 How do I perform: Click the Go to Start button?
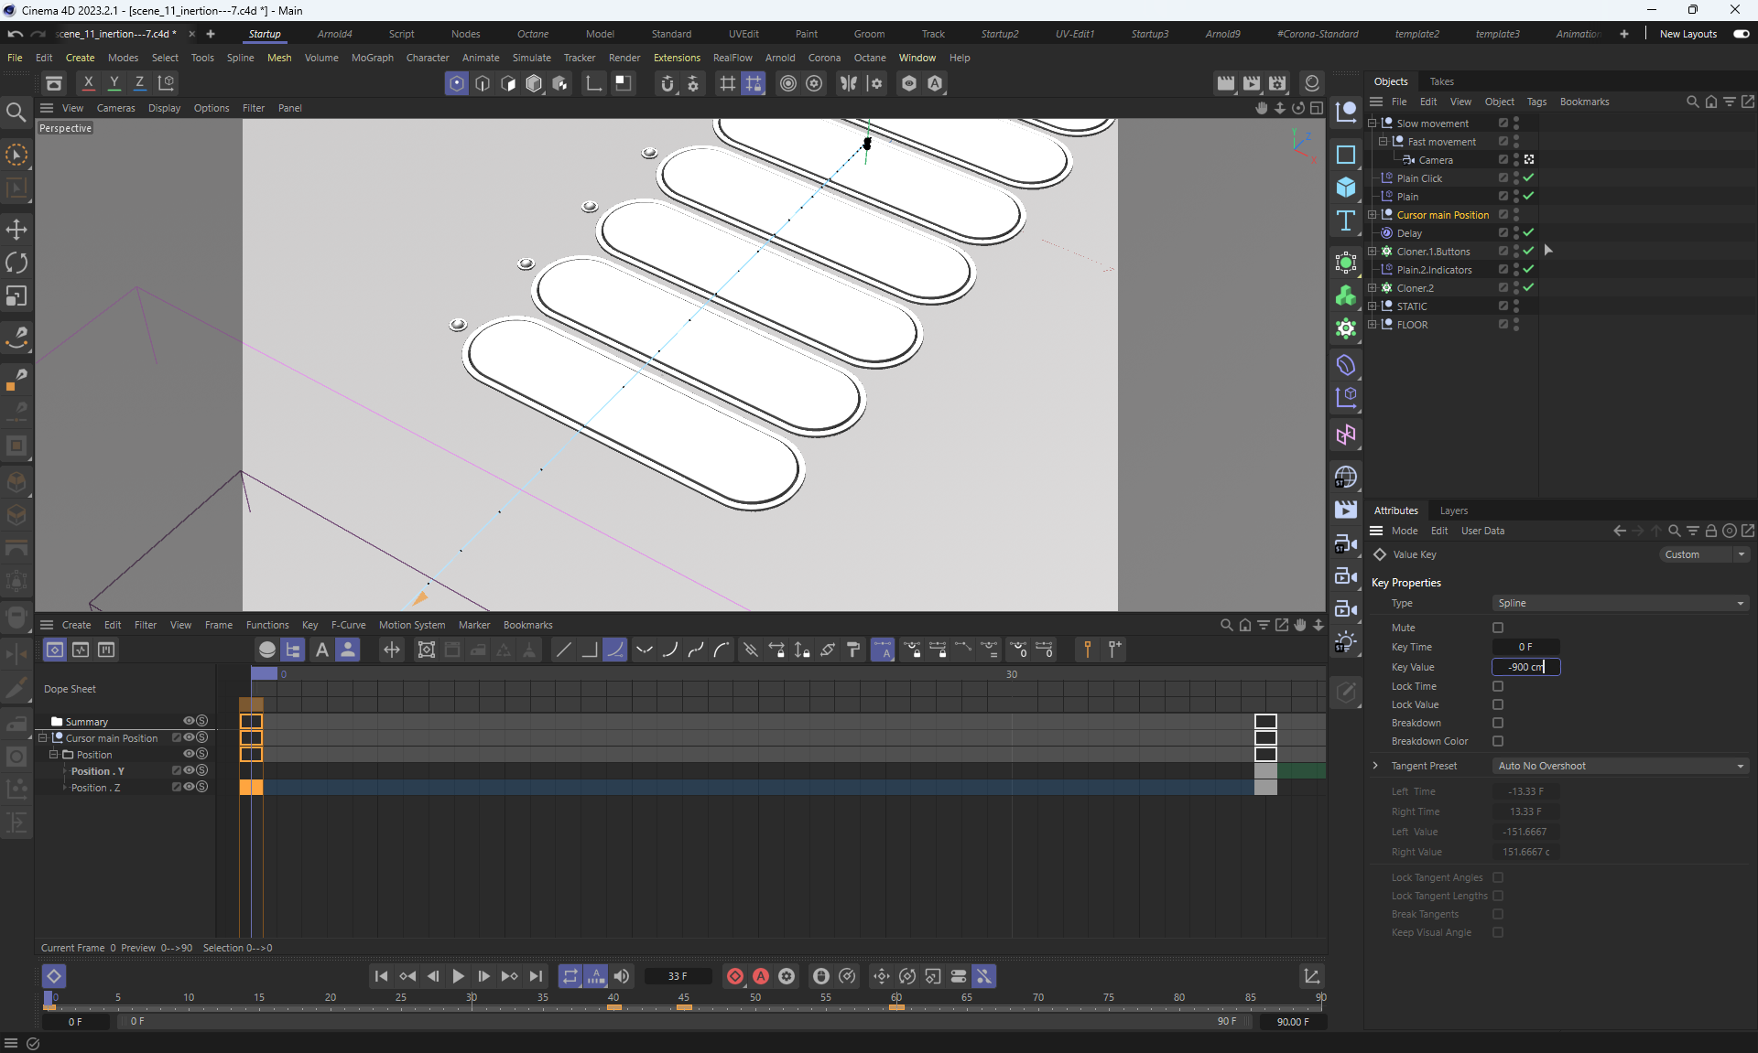tap(381, 976)
